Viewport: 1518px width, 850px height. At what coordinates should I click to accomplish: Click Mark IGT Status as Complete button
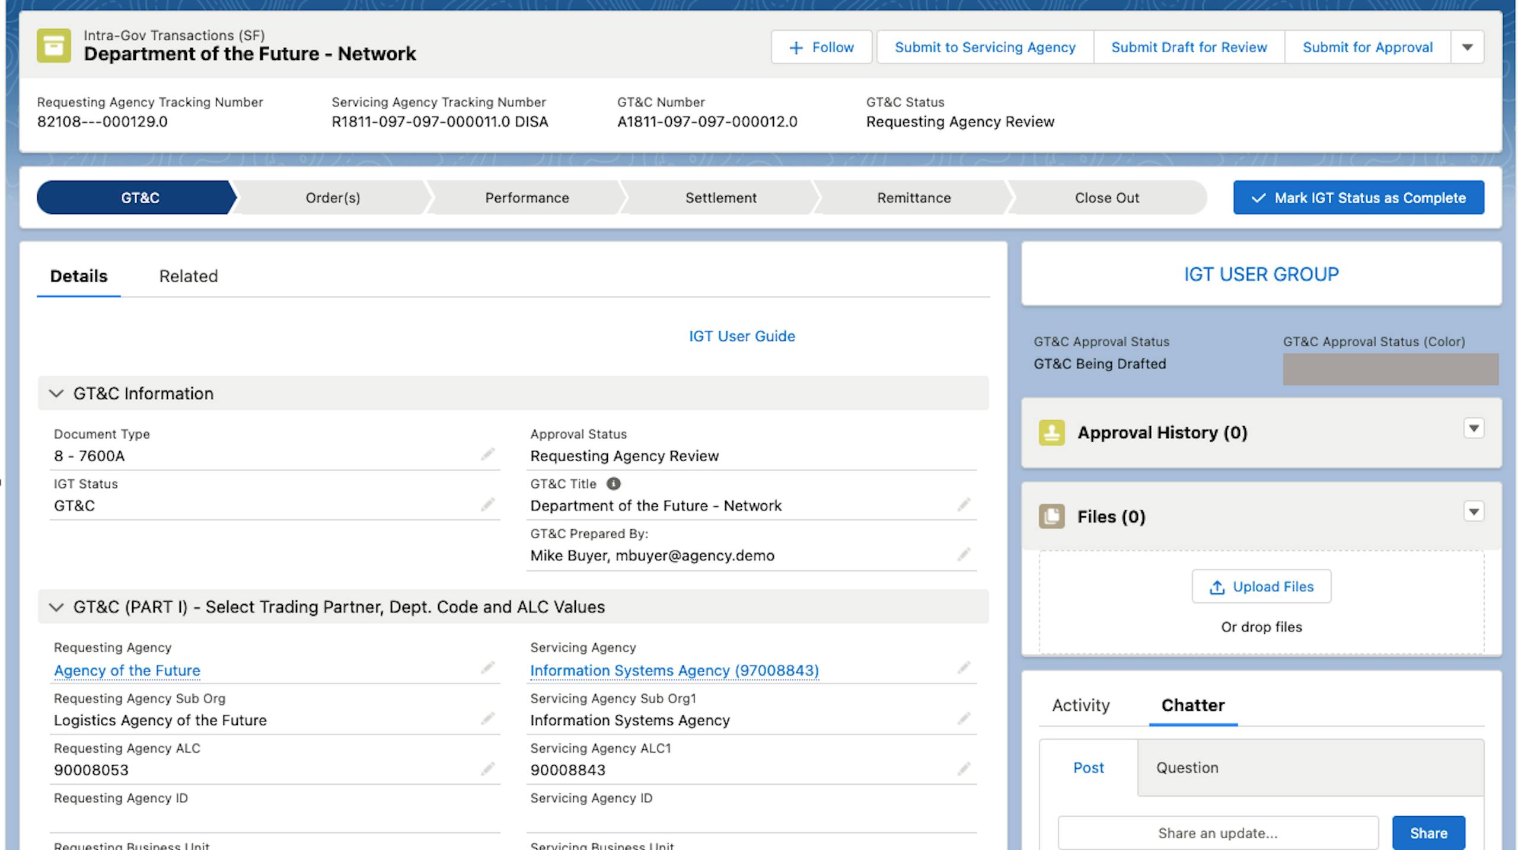pyautogui.click(x=1358, y=197)
